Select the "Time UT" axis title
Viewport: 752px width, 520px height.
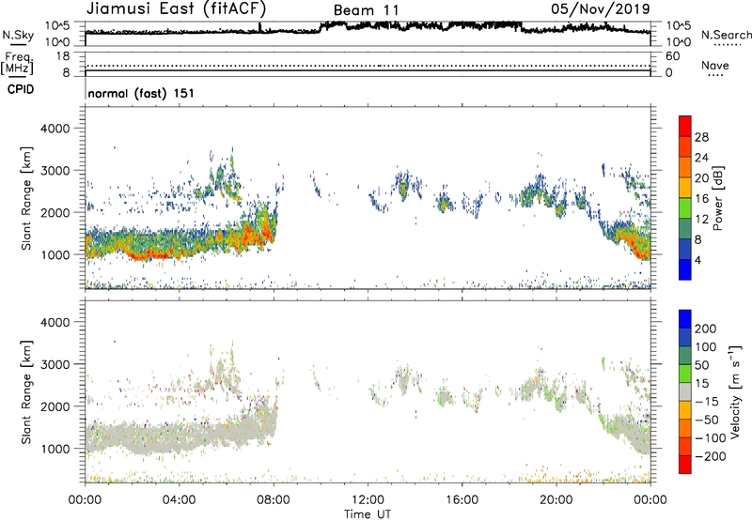tap(368, 514)
